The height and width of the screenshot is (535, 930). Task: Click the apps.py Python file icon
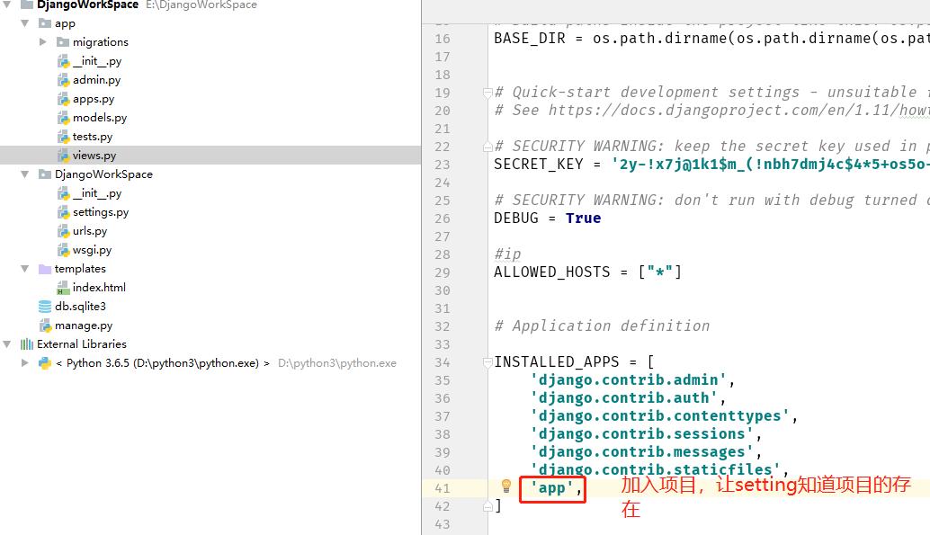64,99
